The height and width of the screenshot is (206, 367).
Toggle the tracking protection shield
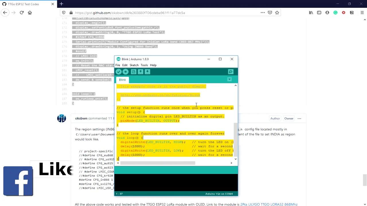pos(63,13)
